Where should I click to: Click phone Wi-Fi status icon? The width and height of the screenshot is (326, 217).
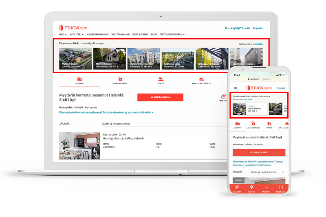pos(280,75)
